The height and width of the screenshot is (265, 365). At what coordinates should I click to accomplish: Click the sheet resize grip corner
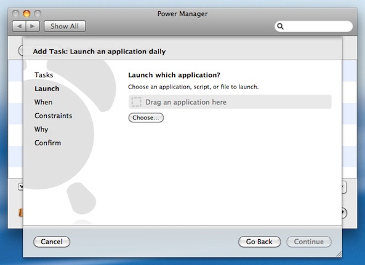point(339,254)
